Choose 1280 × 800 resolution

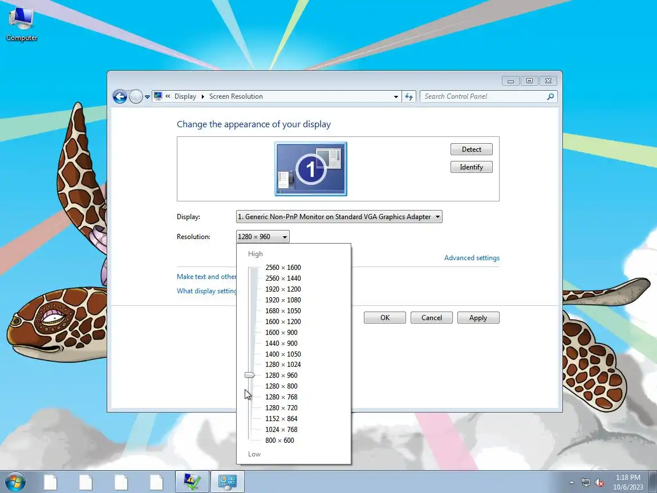[281, 386]
